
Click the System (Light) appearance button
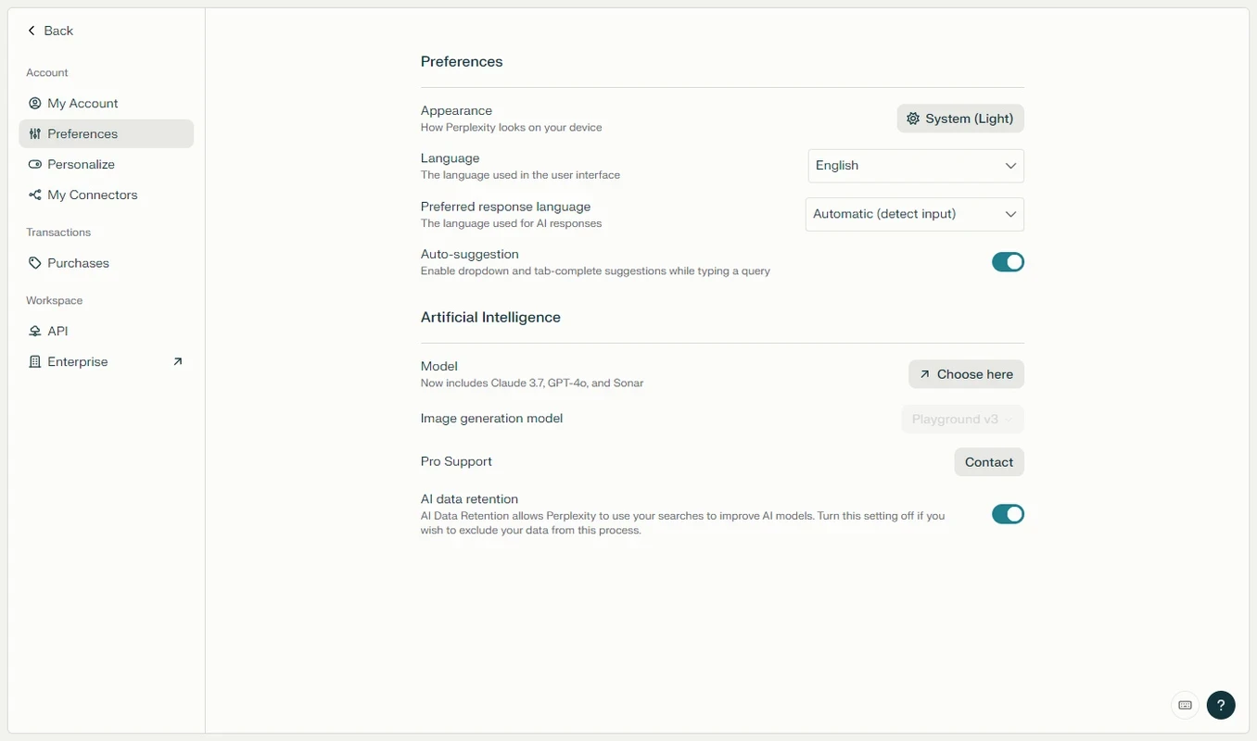pos(960,119)
